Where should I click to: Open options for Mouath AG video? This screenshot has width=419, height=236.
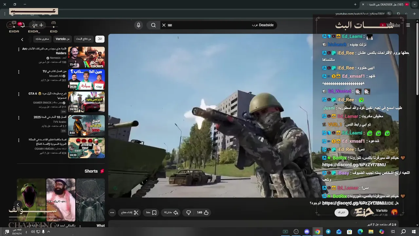[x=19, y=72]
